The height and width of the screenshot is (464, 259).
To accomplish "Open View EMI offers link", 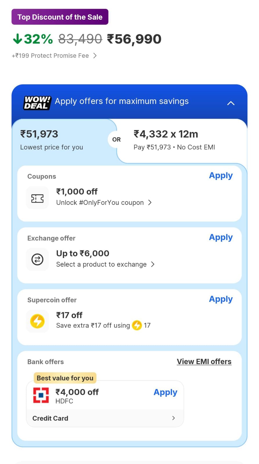I will tap(204, 362).
